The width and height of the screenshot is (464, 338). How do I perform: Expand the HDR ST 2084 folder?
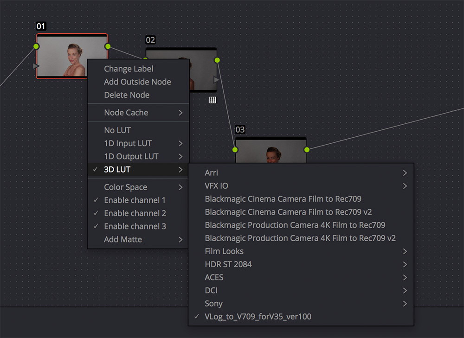301,264
